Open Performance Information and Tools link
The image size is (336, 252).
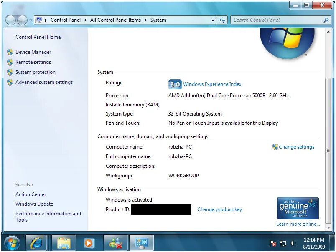pyautogui.click(x=48, y=217)
